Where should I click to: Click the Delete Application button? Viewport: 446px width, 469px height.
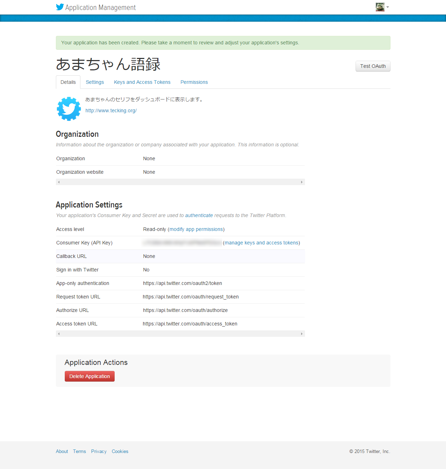(x=90, y=376)
